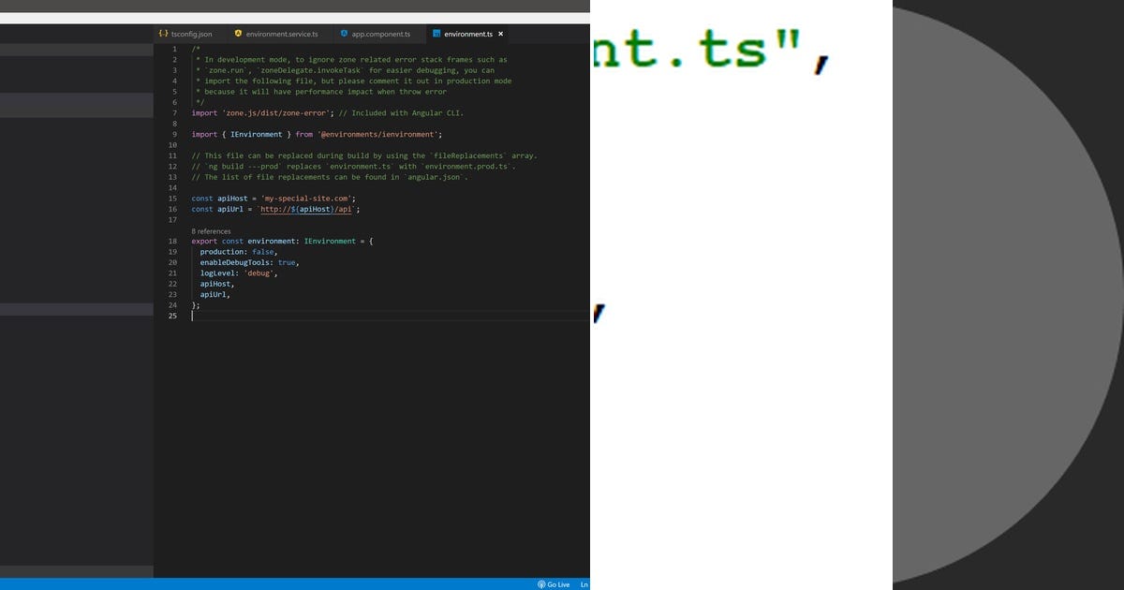The width and height of the screenshot is (1124, 590).
Task: Open the 8 references CodeLens
Action: 211,230
